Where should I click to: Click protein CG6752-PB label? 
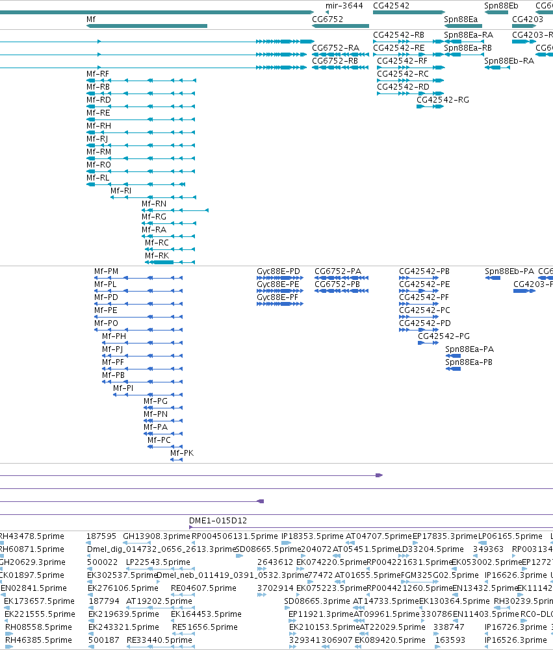337,284
